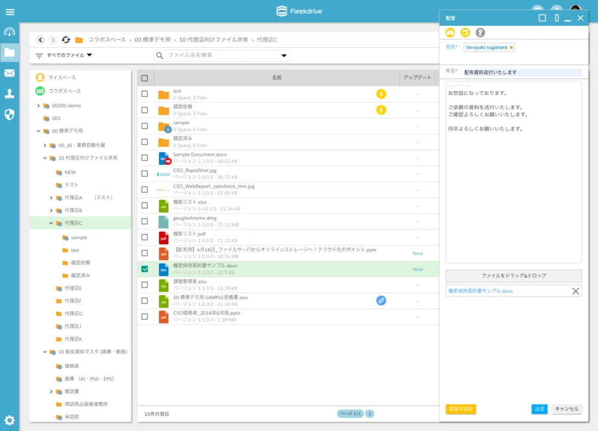Screen dimensions: 598x431
Task: Open the shield security icon in sidebar
Action: pos(10,114)
